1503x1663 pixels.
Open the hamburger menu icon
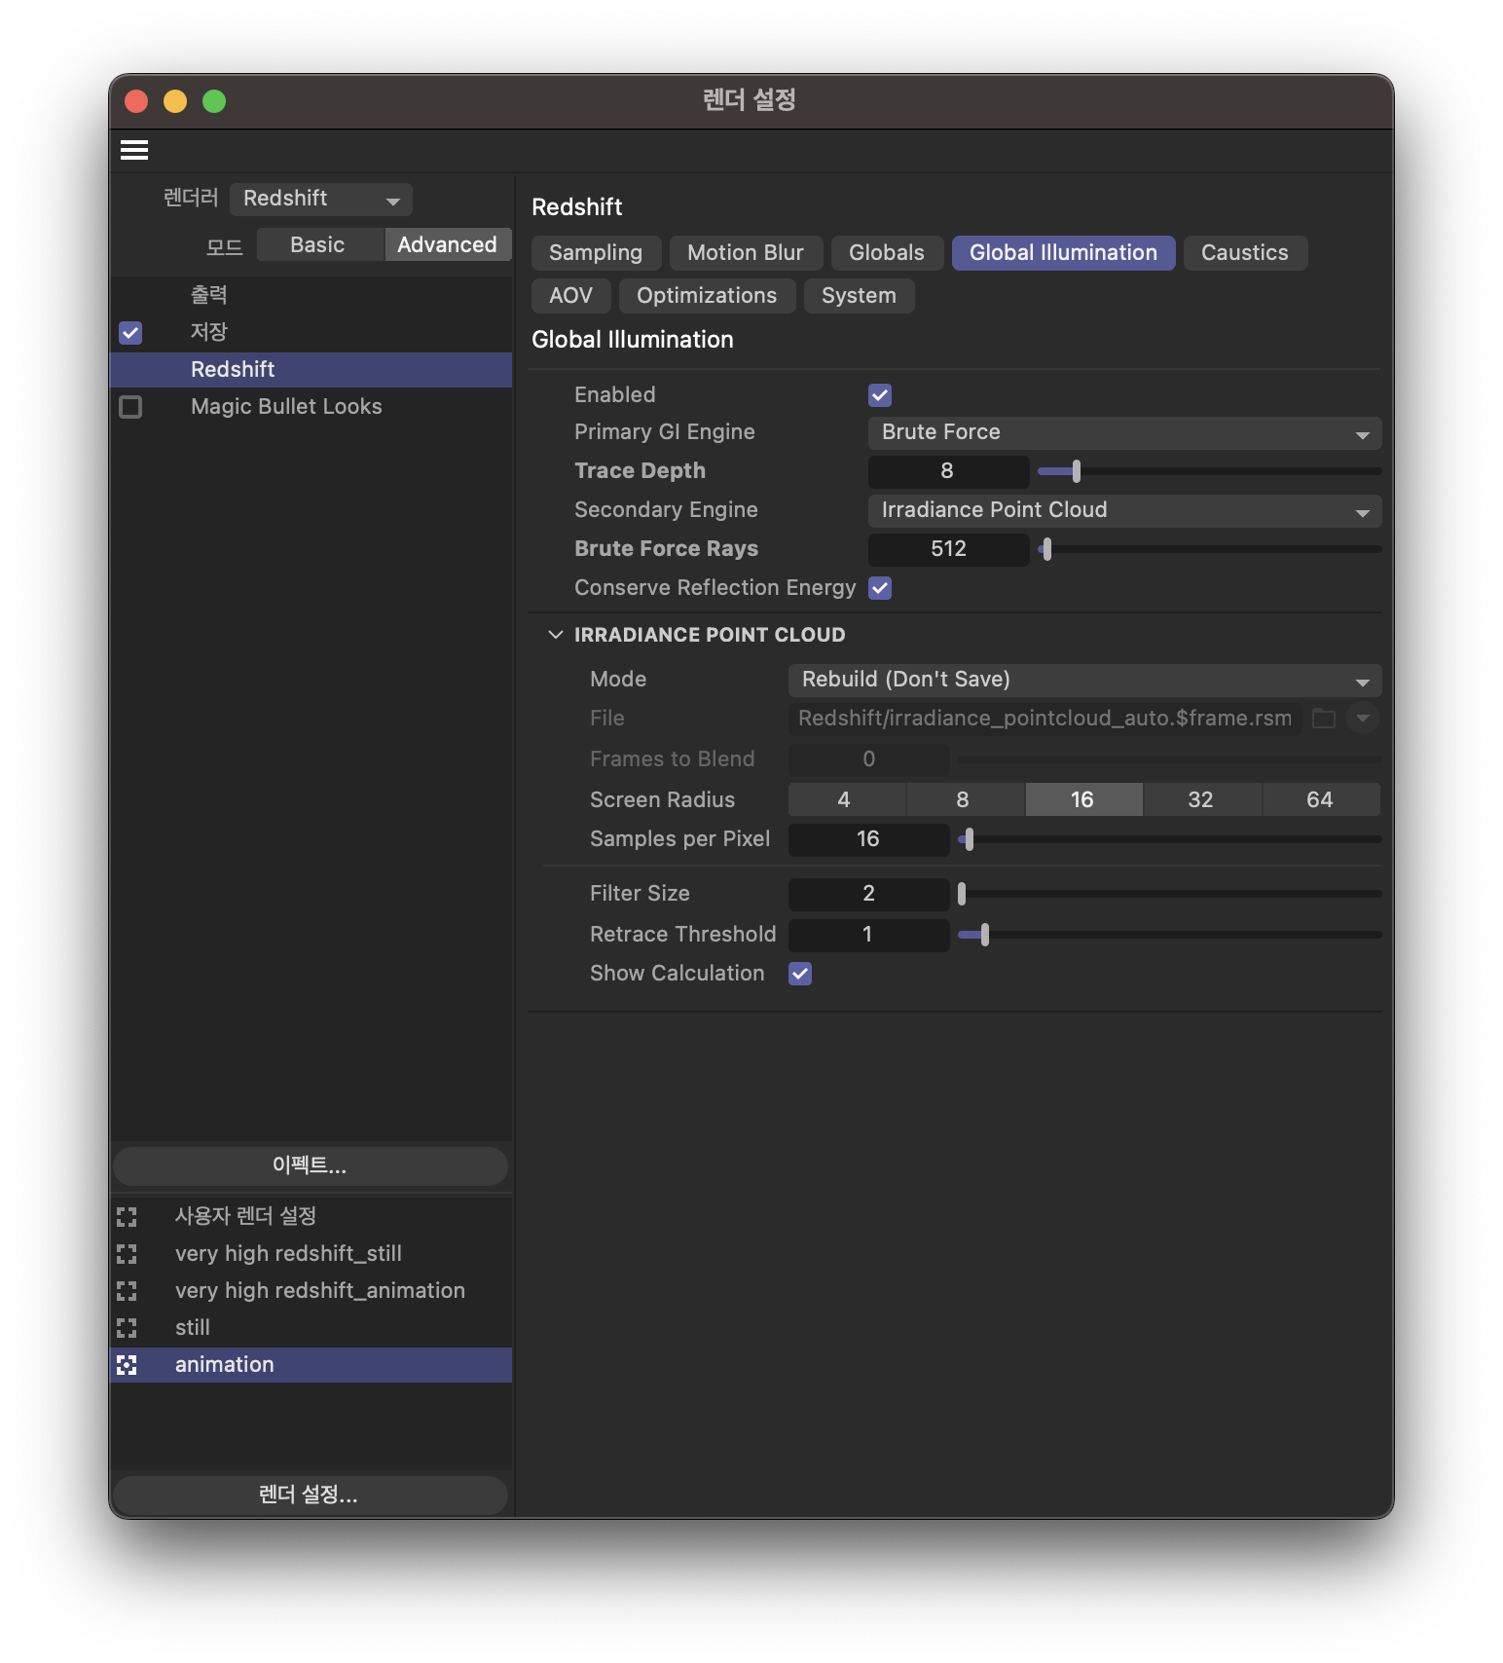[134, 150]
